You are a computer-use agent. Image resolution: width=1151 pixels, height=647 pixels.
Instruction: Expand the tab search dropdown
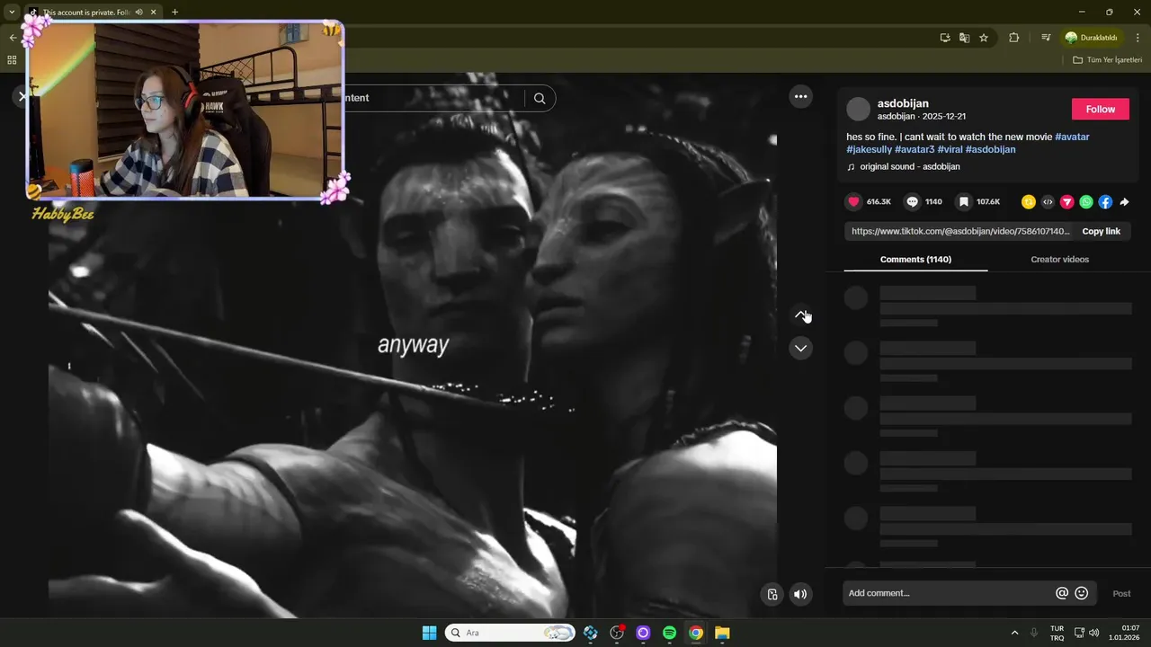(12, 12)
